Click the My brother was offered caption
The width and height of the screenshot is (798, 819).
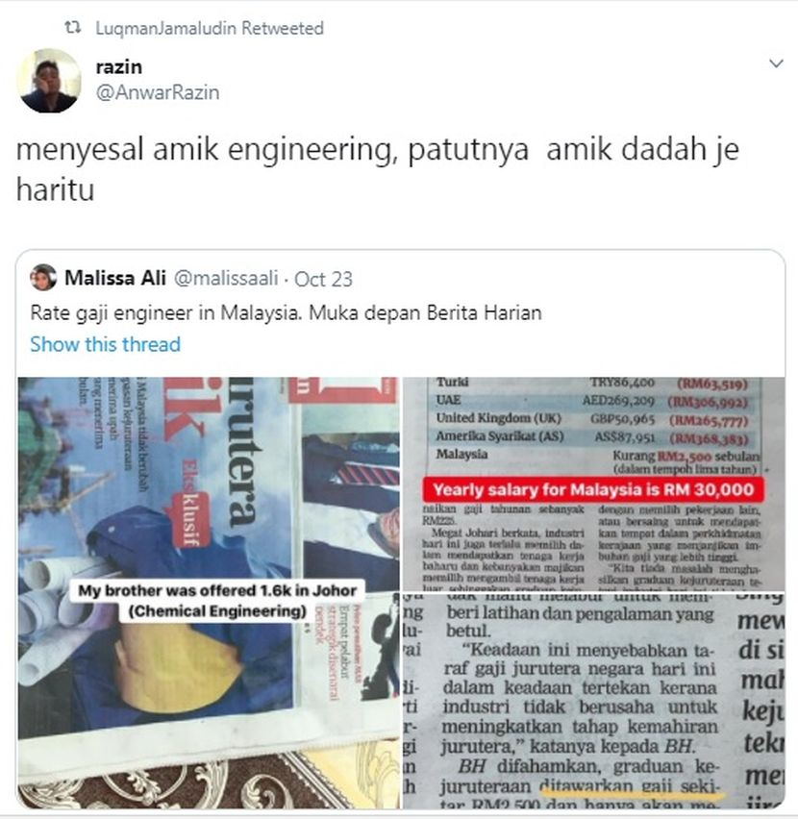pyautogui.click(x=217, y=601)
